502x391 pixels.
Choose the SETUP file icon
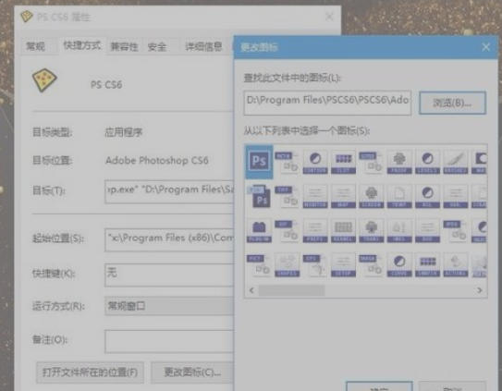coord(343,265)
